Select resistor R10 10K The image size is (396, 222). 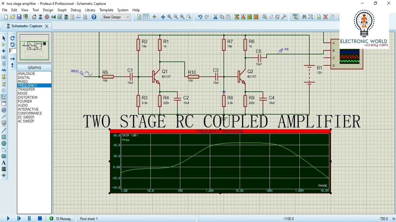tap(193, 76)
